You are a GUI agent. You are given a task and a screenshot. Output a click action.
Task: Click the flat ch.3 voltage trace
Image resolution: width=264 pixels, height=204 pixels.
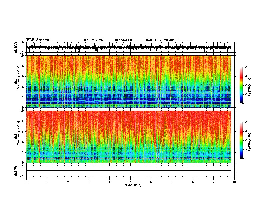coord(128,171)
